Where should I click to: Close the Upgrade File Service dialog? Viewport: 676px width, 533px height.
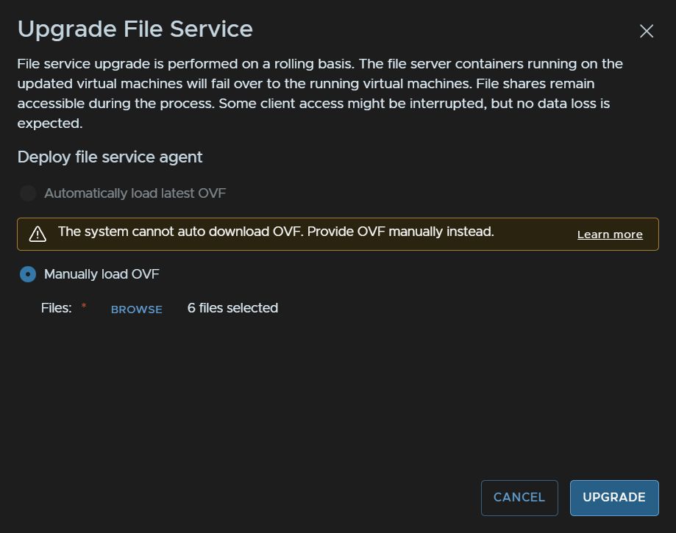tap(647, 31)
